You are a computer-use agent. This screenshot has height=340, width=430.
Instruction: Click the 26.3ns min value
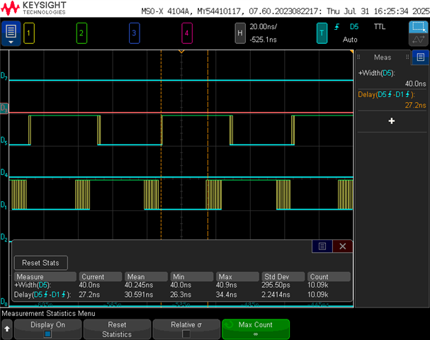pyautogui.click(x=181, y=295)
